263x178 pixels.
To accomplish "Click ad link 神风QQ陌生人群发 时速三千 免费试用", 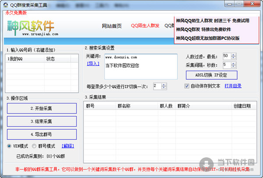I will (213, 21).
